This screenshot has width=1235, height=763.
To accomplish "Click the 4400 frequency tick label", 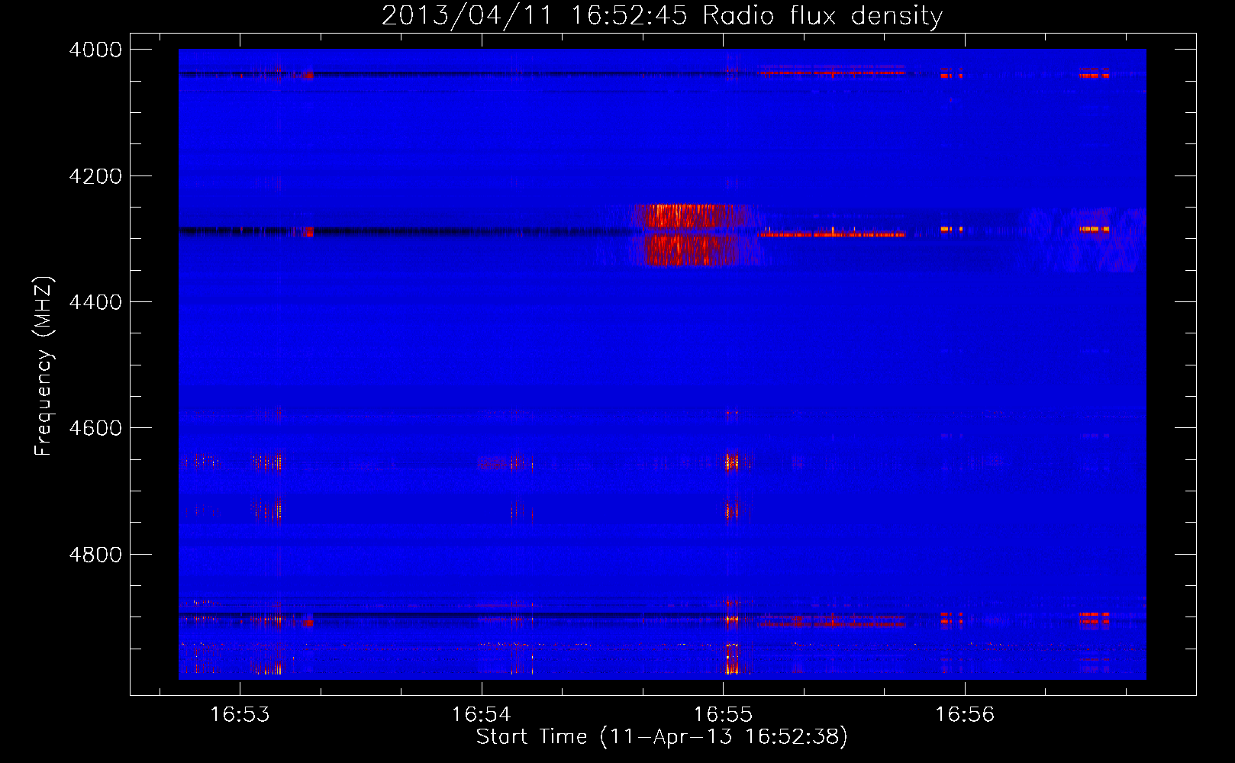I will 95,302.
